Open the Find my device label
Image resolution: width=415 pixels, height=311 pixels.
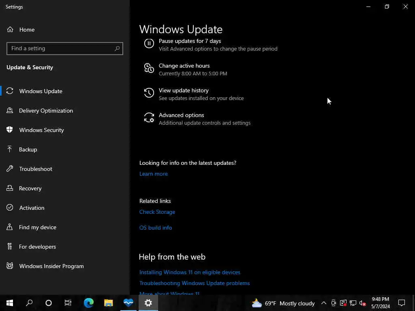tap(38, 227)
